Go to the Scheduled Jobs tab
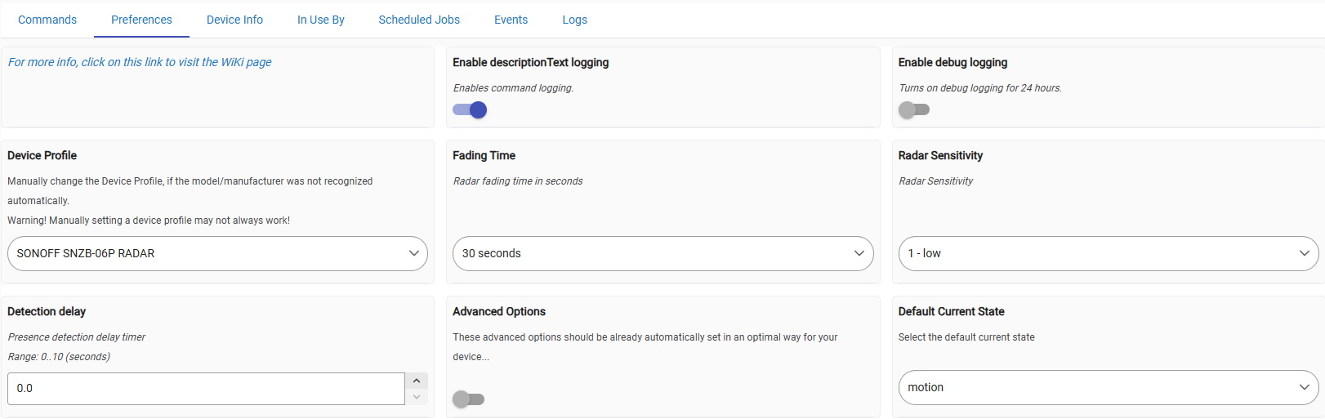Screen dimensions: 1325x419 [419, 20]
